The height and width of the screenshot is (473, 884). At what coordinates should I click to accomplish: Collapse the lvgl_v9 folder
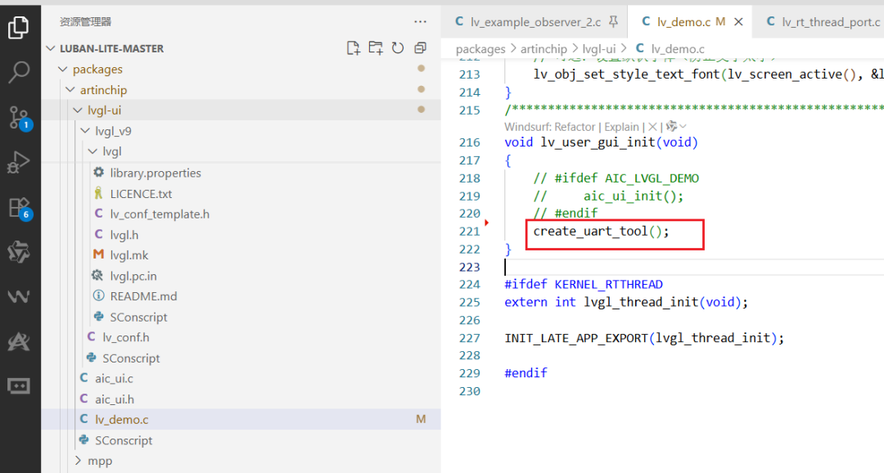85,132
